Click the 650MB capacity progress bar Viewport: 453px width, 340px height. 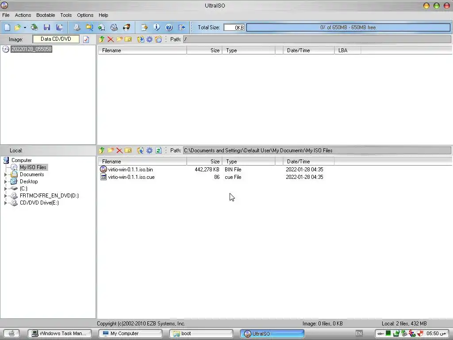pos(348,27)
